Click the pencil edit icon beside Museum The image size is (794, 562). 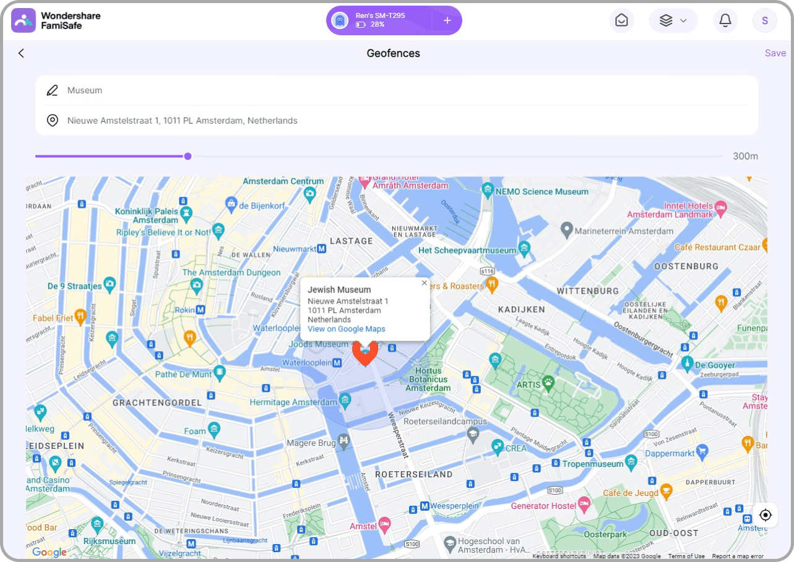coord(53,90)
